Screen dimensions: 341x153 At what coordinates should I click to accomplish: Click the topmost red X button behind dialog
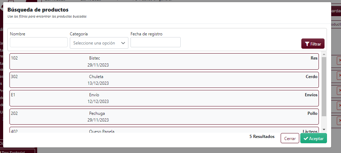(339, 61)
